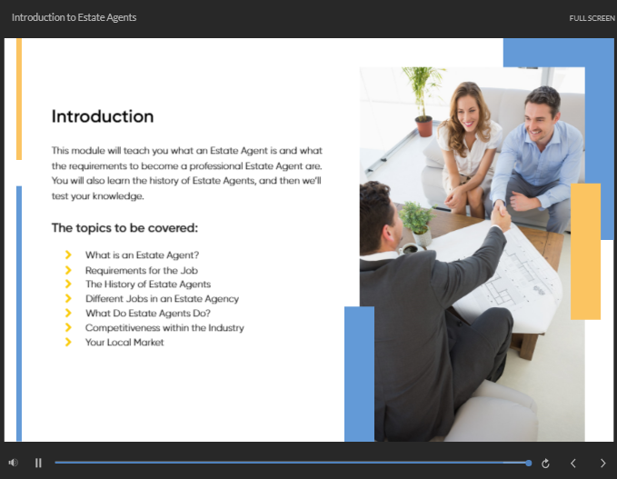Click the FULL SCREEN button

click(x=592, y=18)
